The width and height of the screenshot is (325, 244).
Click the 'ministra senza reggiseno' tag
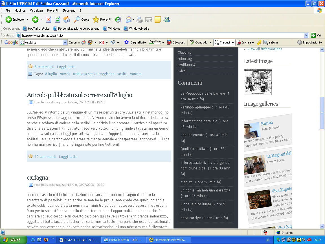(x=94, y=74)
